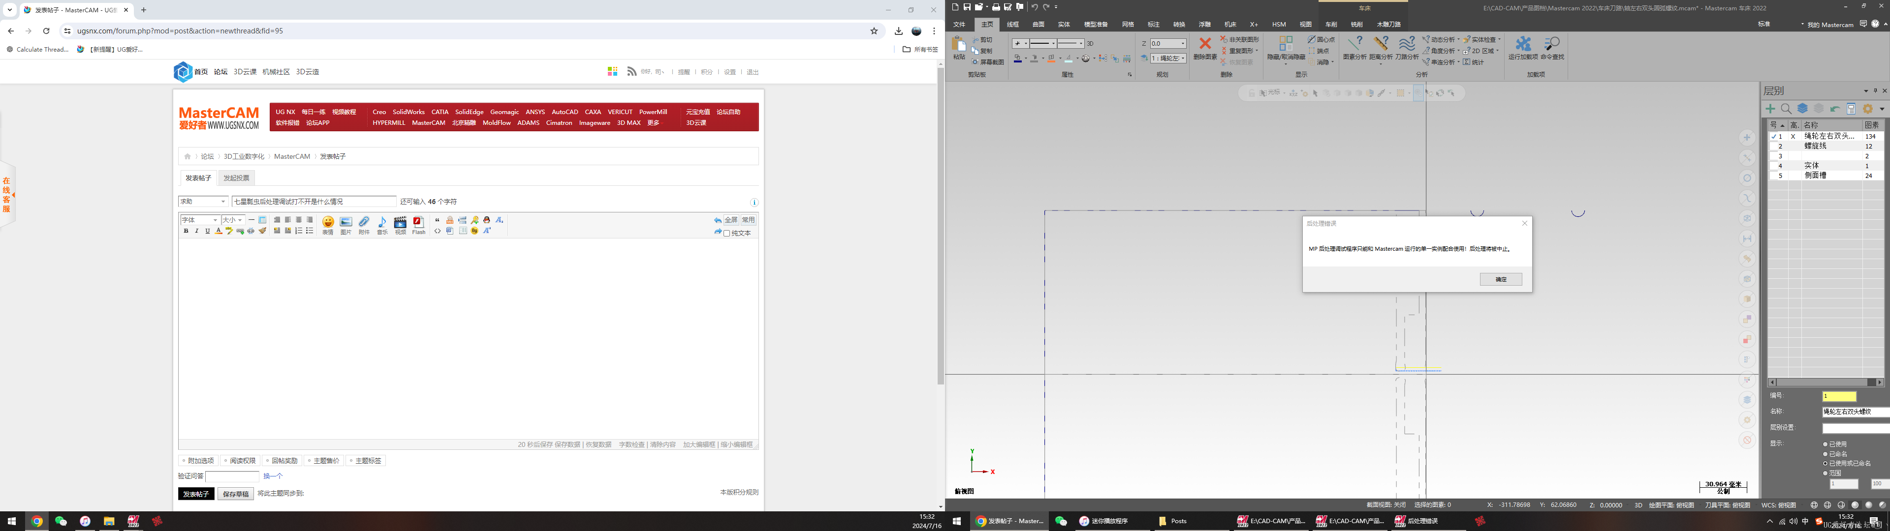Click 验证问答 answer input field
The image size is (1890, 531).
[233, 477]
